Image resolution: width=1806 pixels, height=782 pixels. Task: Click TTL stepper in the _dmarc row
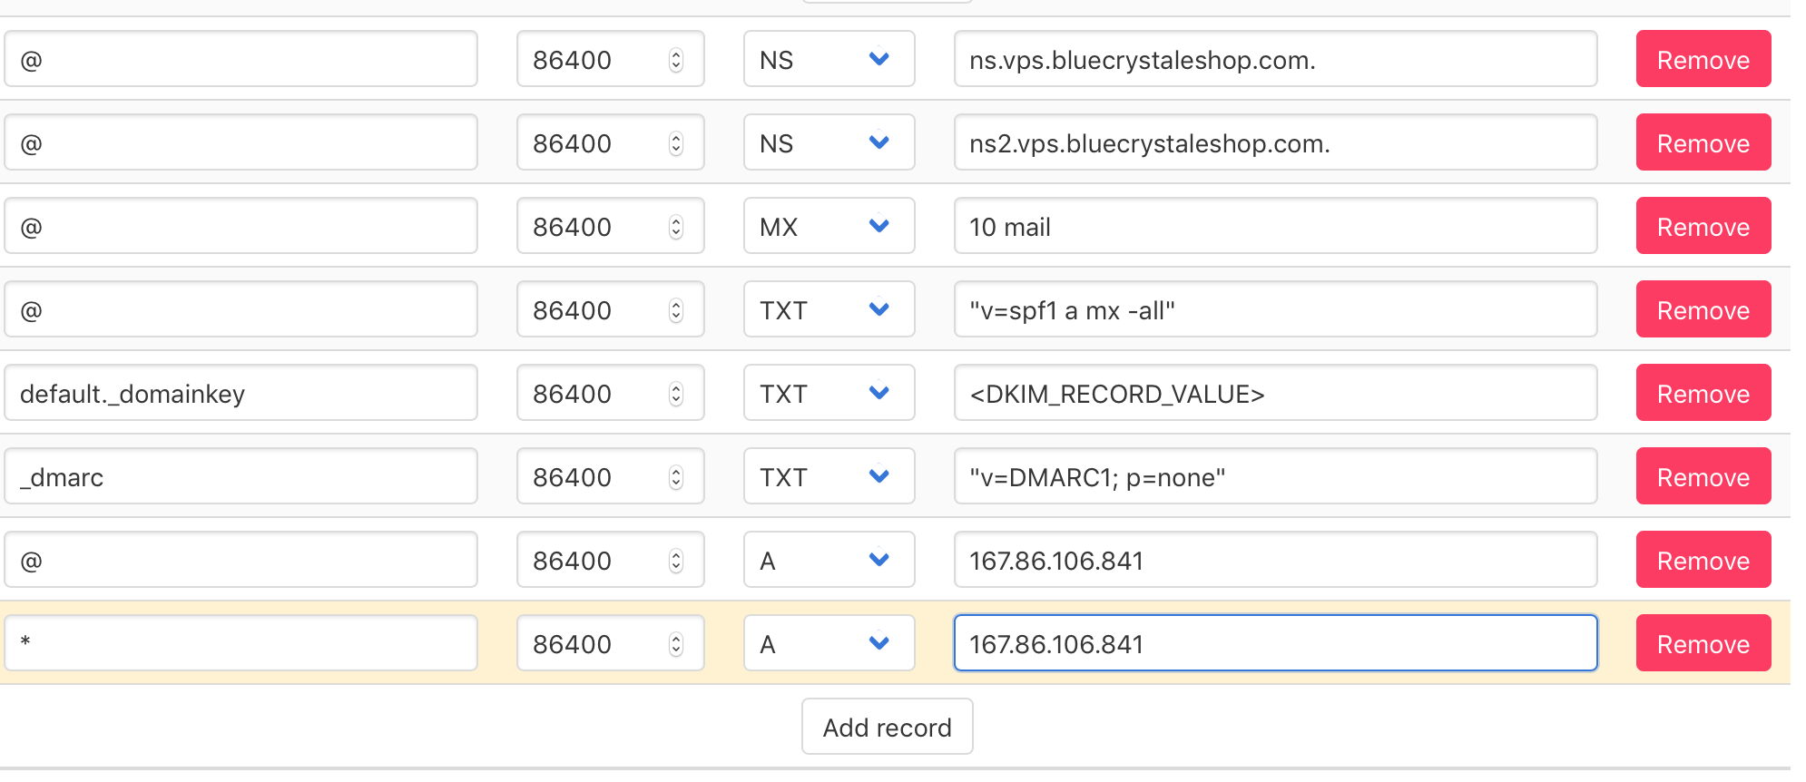(676, 477)
